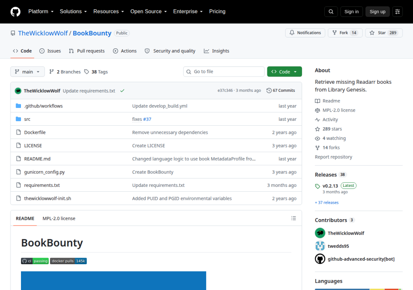This screenshot has width=413, height=290.
Task: Switch to the Issues tab
Action: (x=50, y=51)
